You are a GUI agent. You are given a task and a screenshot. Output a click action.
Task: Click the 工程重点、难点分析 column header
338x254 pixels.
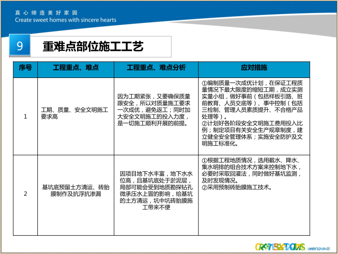click(156, 68)
